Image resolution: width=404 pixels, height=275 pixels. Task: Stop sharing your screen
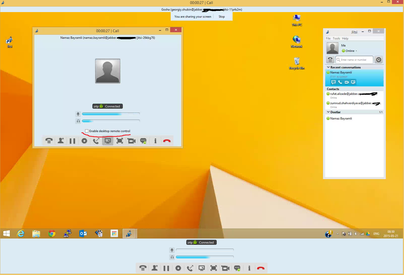point(222,17)
